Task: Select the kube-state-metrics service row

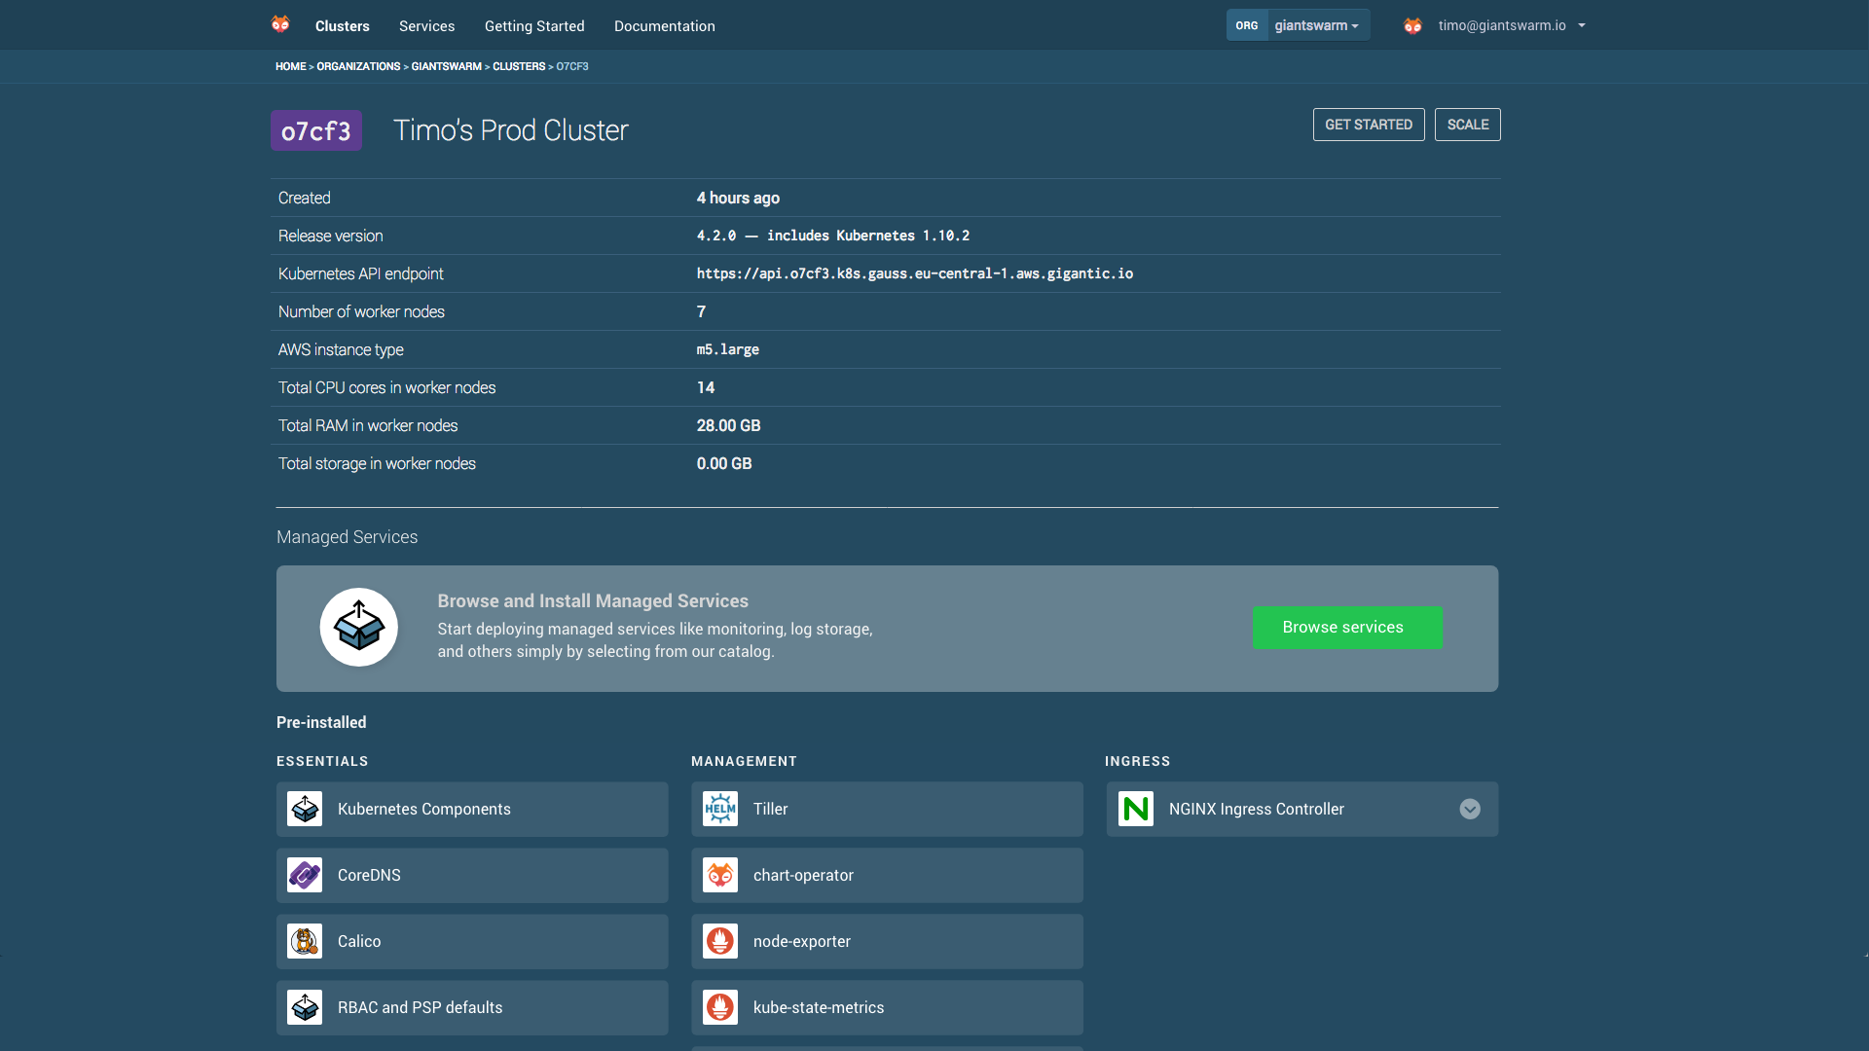Action: pyautogui.click(x=887, y=1007)
